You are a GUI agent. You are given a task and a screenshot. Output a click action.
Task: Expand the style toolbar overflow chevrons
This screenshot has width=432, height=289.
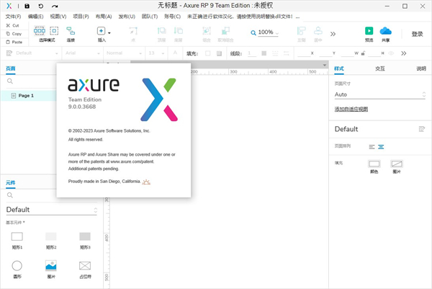pos(404,53)
